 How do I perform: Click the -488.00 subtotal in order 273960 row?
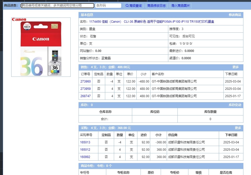[x=144, y=81]
